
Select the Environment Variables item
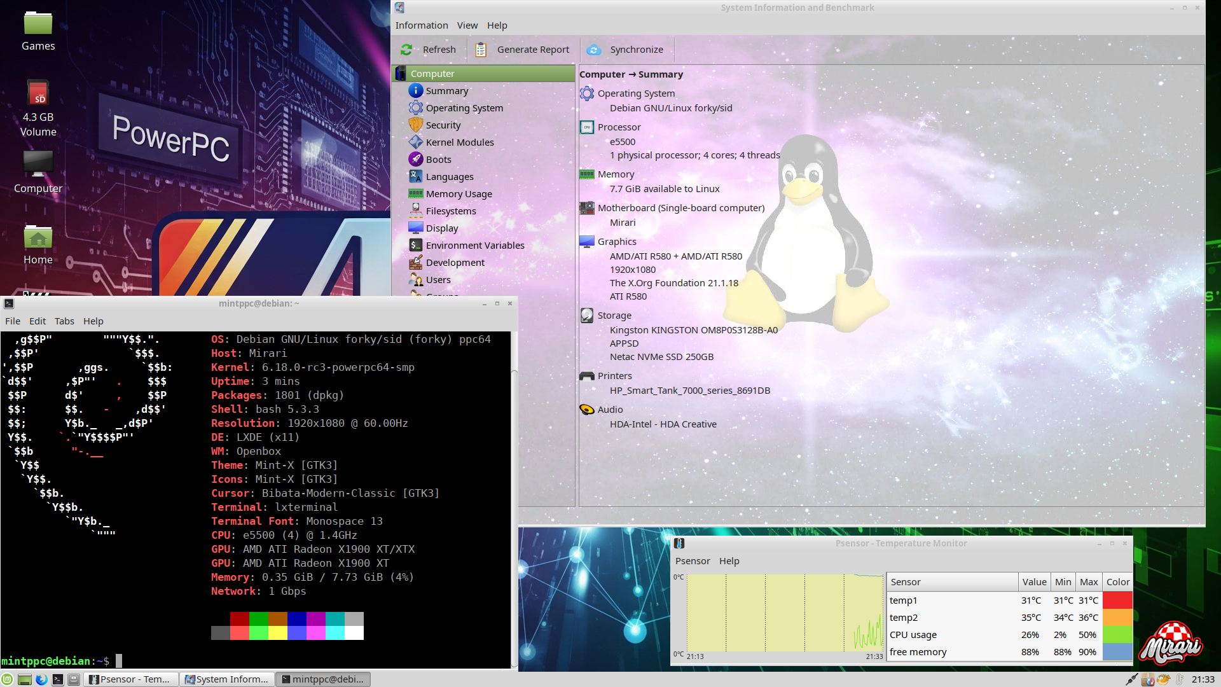474,246
